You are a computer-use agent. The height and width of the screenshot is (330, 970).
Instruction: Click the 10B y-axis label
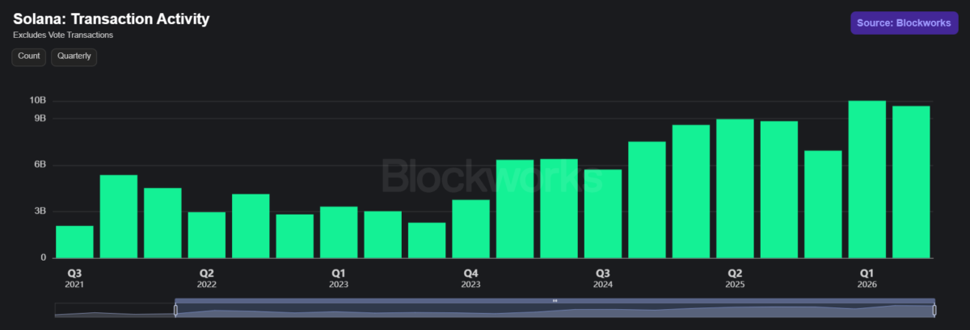click(38, 101)
